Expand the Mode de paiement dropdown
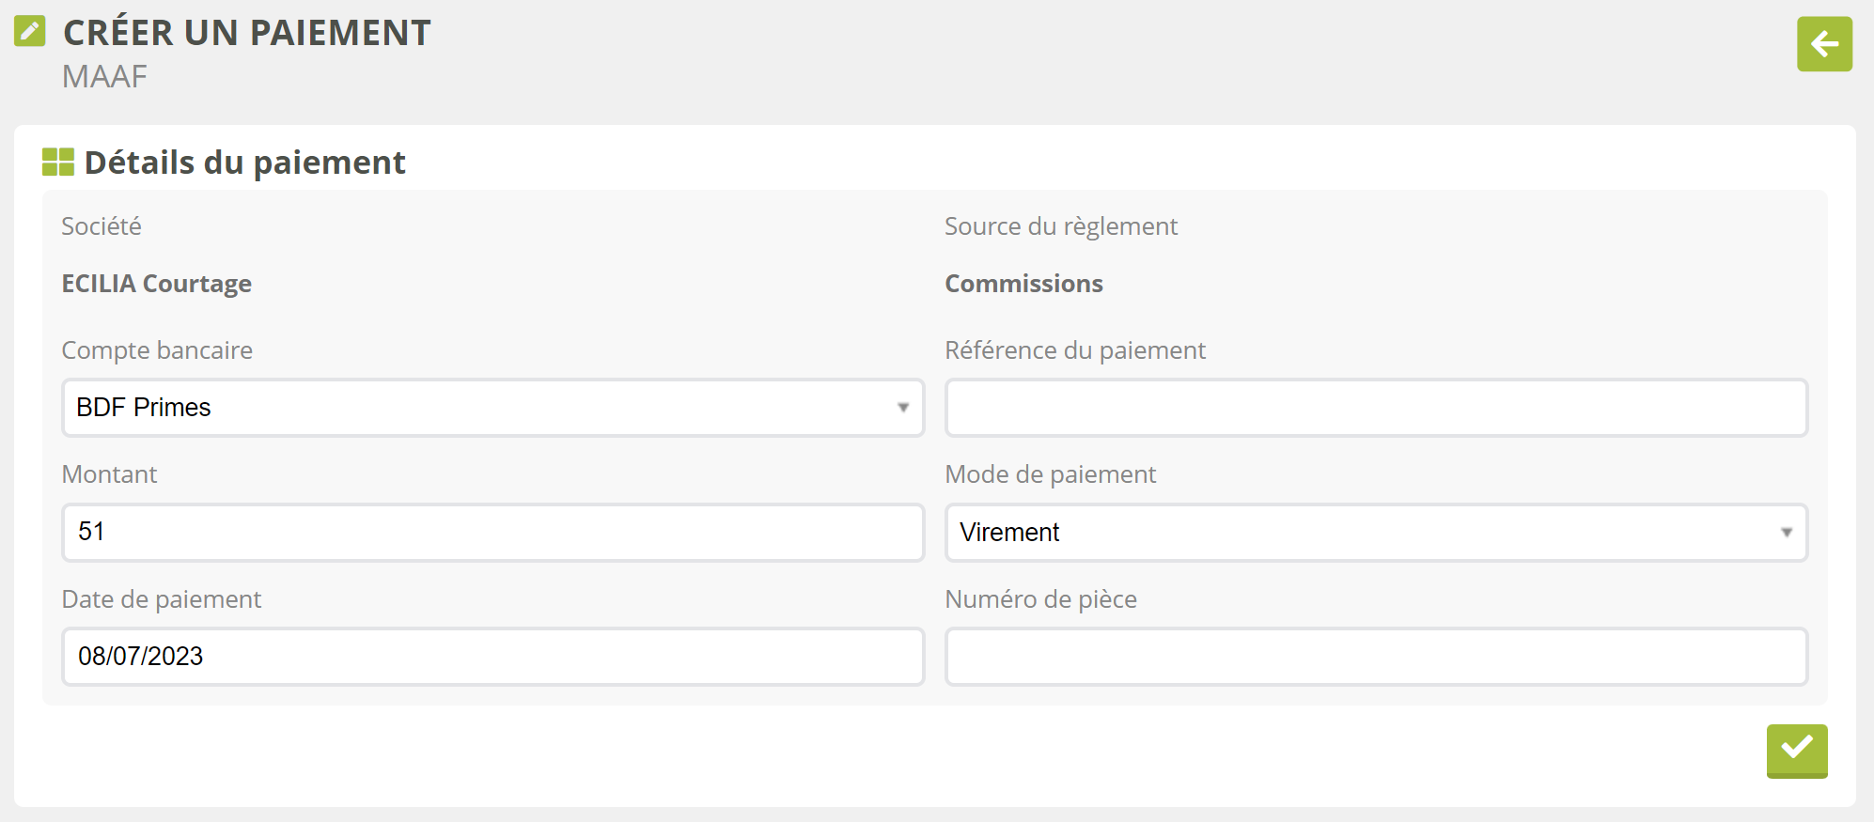This screenshot has height=822, width=1874. coord(1375,533)
